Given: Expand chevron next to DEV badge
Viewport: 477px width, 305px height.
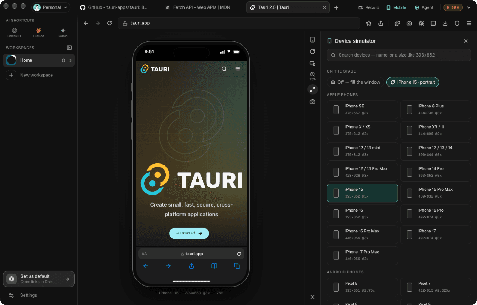Looking at the screenshot, I should coord(469,7).
